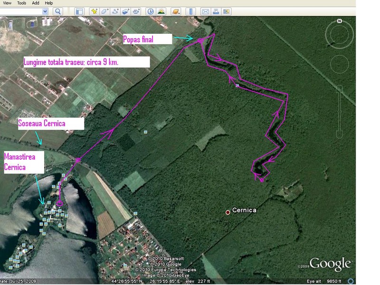Open the View menu
The image size is (380, 285).
[x=7, y=3]
